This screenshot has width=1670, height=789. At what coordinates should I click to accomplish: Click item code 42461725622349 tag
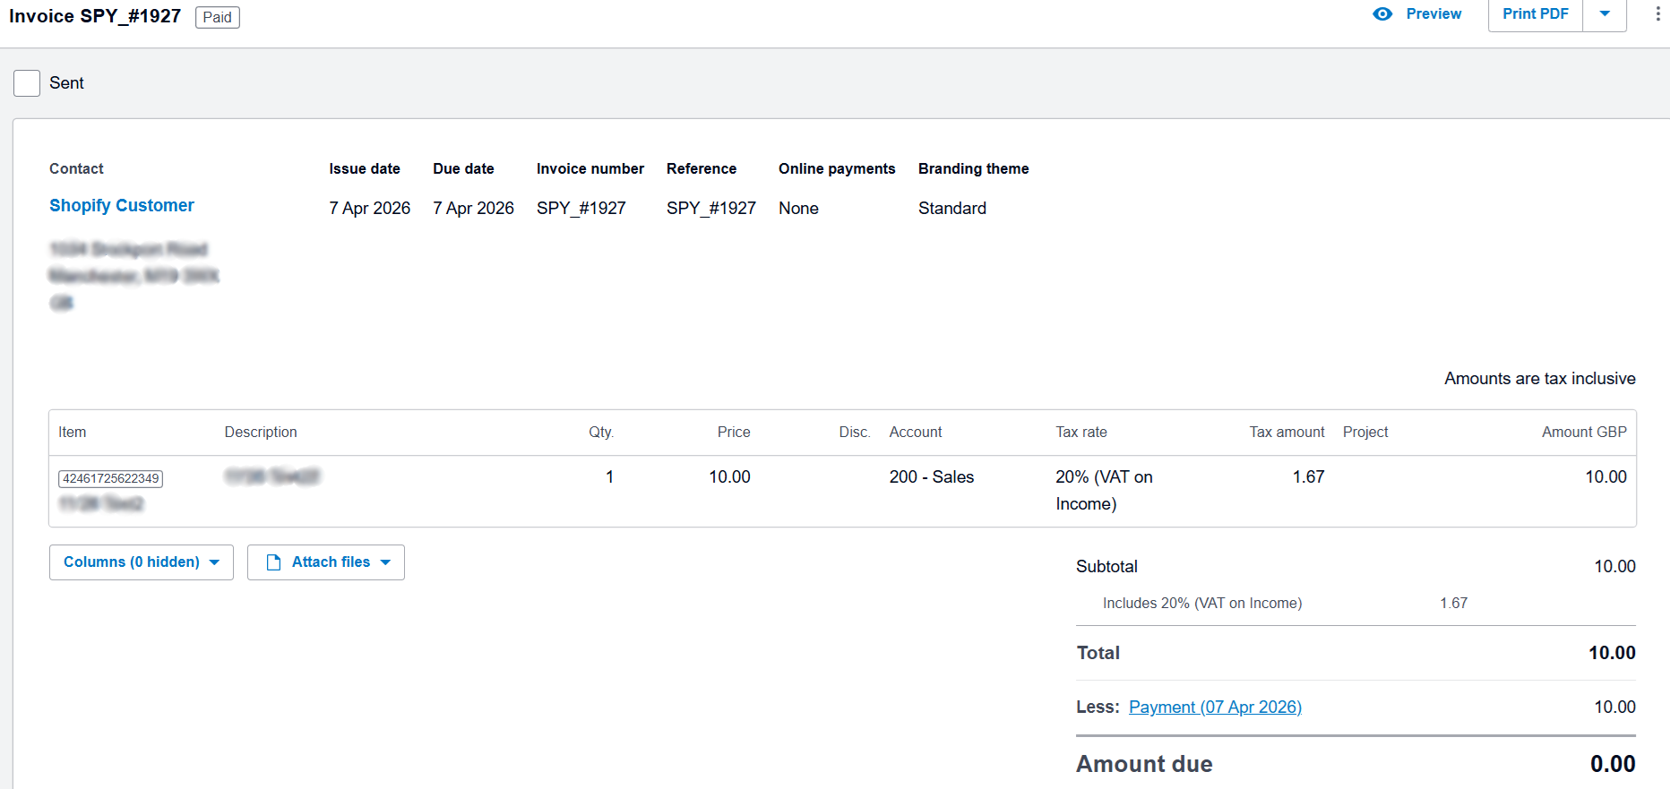[x=110, y=479]
